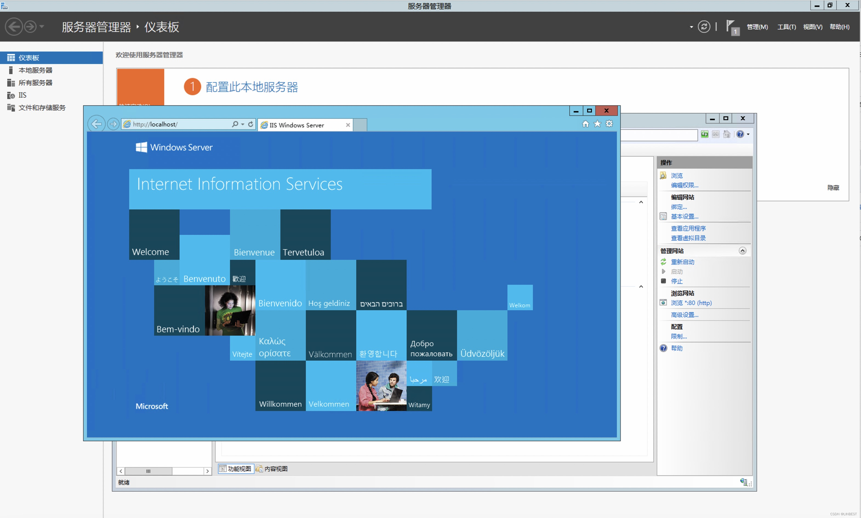The width and height of the screenshot is (861, 518).
Task: Open navigation history dropdown beside forward arrow
Action: click(x=42, y=27)
